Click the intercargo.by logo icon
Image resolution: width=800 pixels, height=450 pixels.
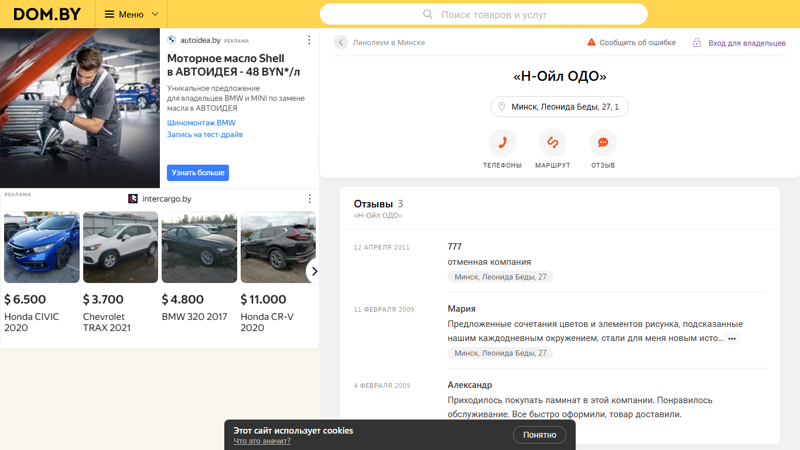click(133, 199)
